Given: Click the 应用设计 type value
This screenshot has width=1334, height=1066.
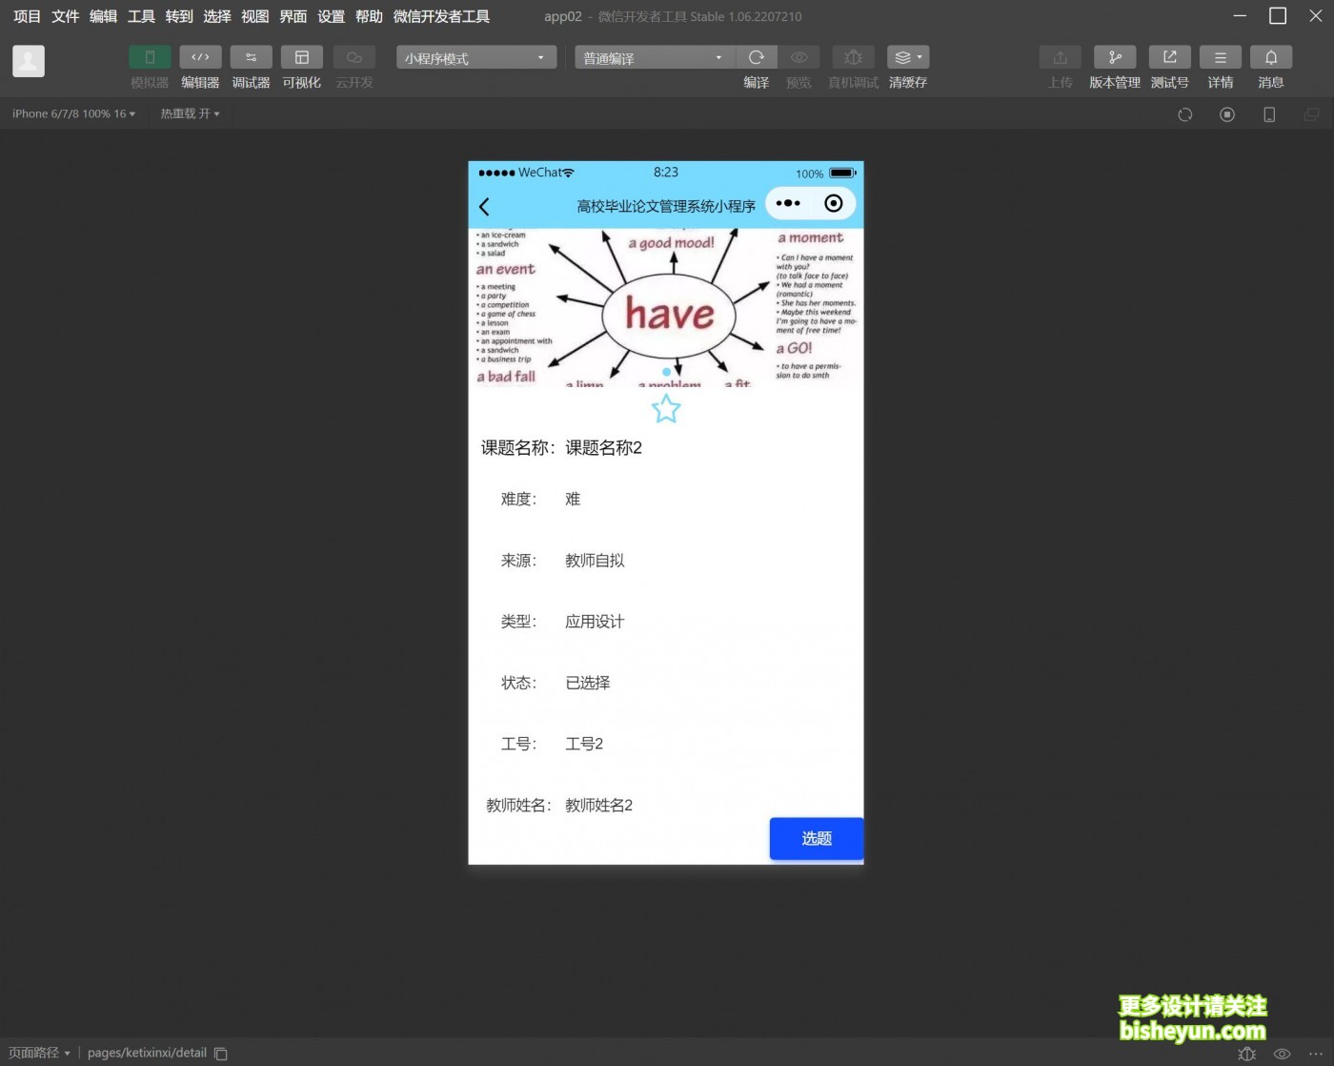Looking at the screenshot, I should (x=595, y=622).
